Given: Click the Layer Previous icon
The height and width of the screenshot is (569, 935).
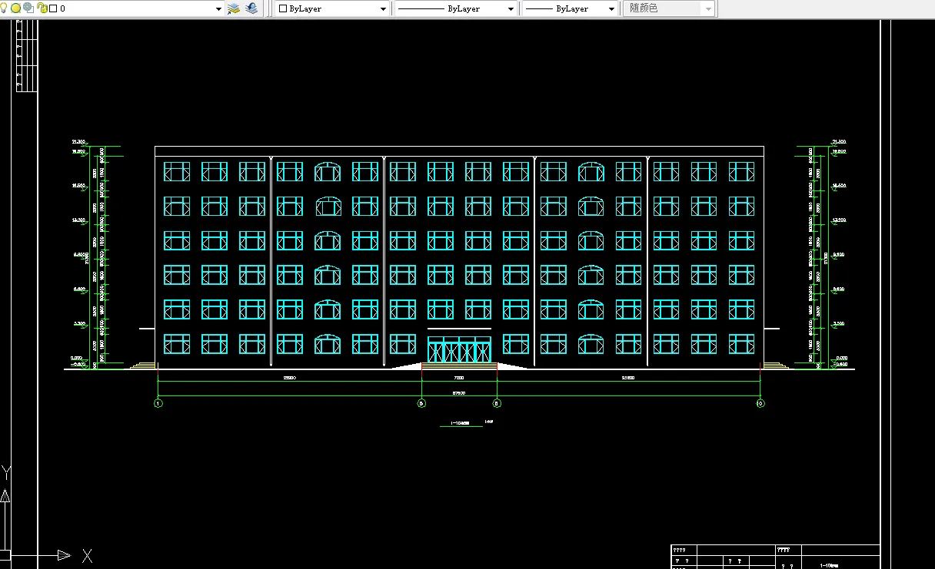Looking at the screenshot, I should [x=251, y=8].
